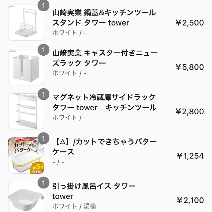The width and height of the screenshot is (212, 212).
Task: Tap quantity badge on pot lid stand
Action: click(x=43, y=6)
